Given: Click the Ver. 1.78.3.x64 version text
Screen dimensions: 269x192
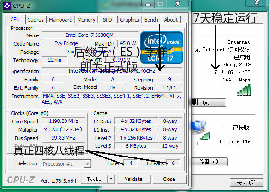Looking at the screenshot, I should 58,181.
